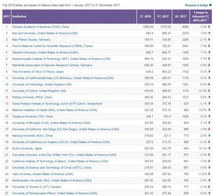Sort by the AC 2017 column header
This screenshot has width=213, height=196.
pyautogui.click(x=181, y=16)
